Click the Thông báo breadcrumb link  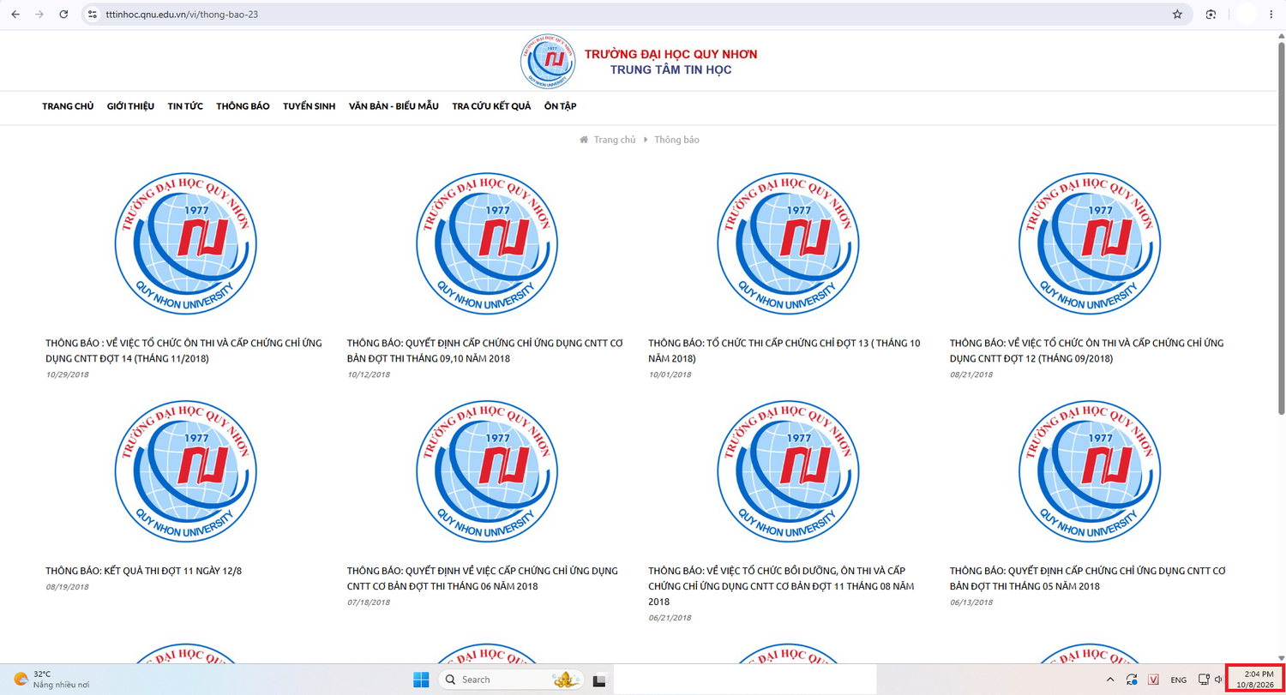point(676,140)
